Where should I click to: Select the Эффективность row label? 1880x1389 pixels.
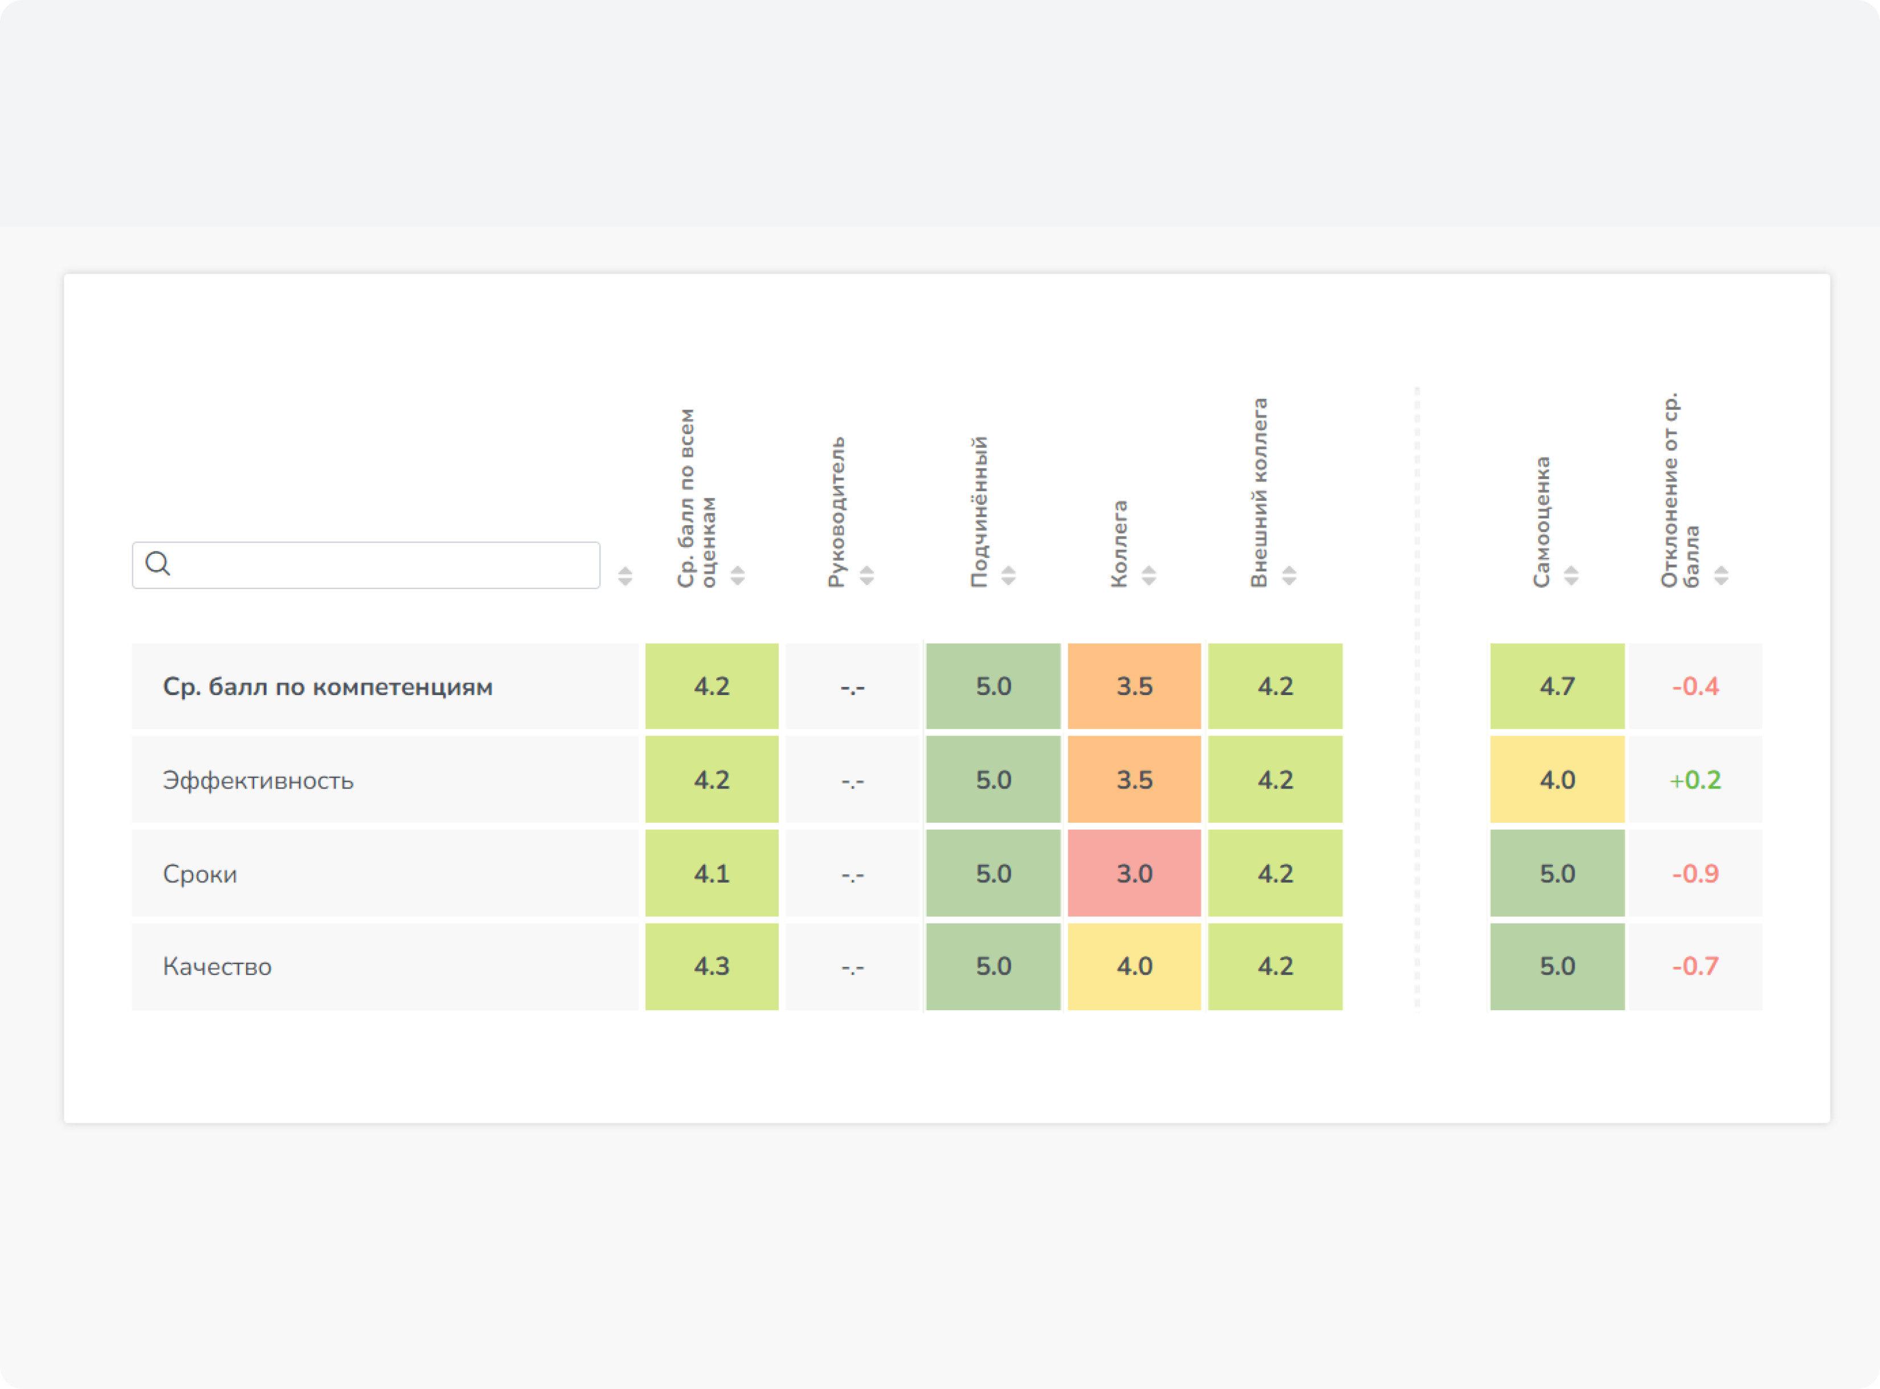click(258, 781)
